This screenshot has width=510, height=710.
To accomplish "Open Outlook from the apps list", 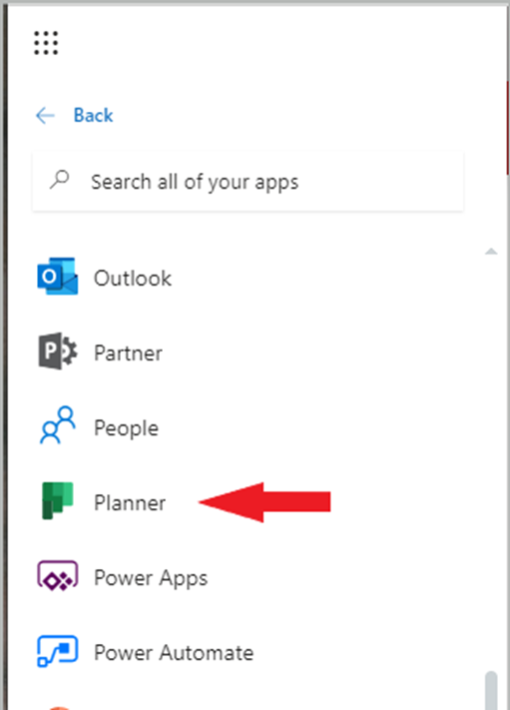I will tap(133, 278).
